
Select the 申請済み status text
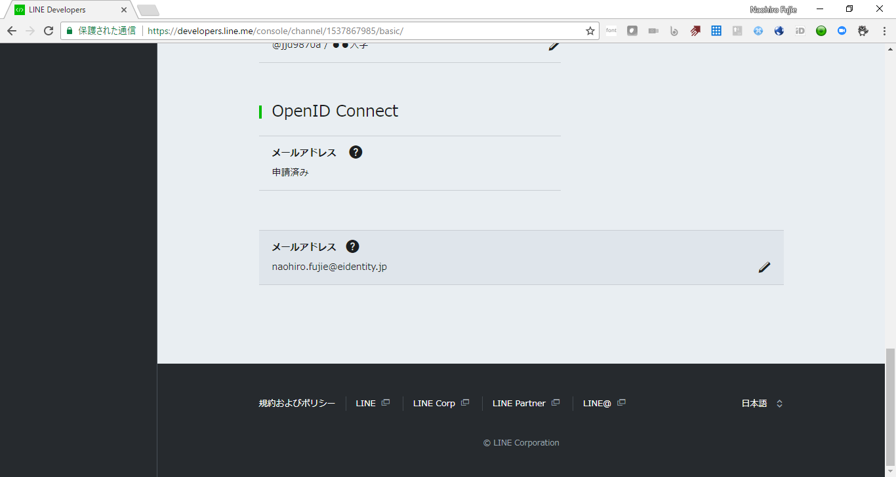291,172
